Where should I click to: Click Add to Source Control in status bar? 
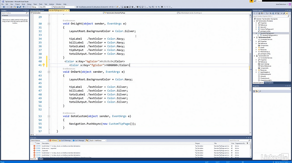pyautogui.click(x=282, y=162)
